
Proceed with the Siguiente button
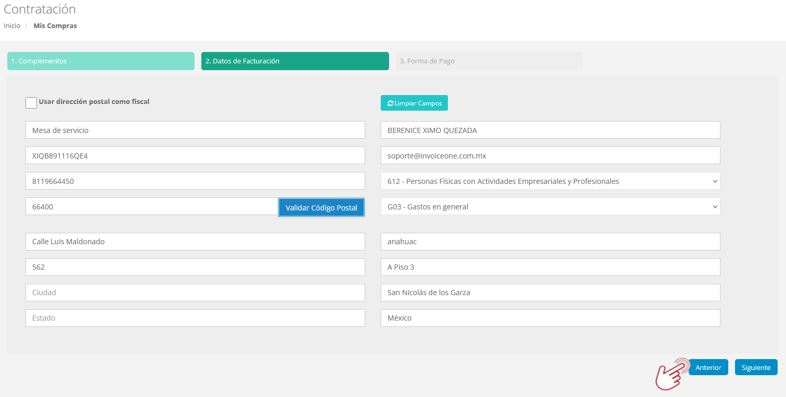click(756, 367)
